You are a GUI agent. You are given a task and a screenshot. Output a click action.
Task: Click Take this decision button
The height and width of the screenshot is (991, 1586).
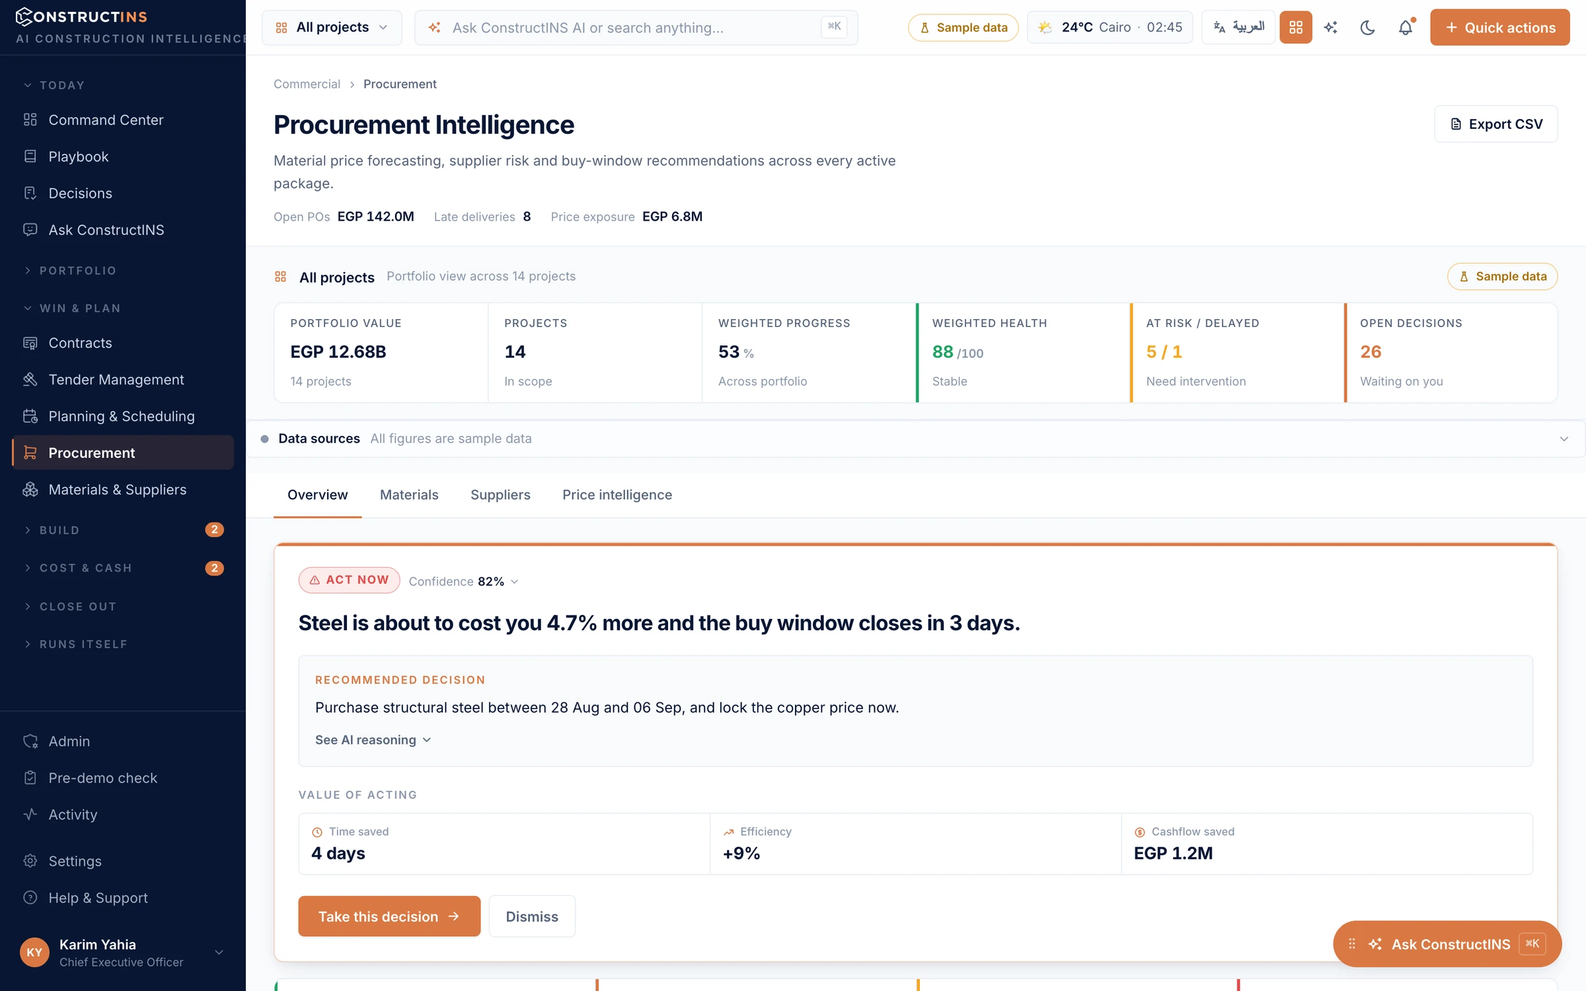(389, 916)
